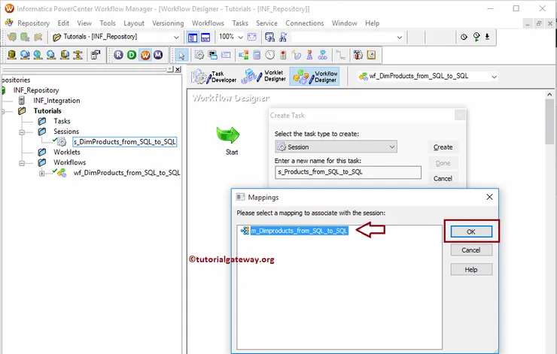Click the fit-to-window icon beside the zoom box
The image size is (557, 354).
click(252, 37)
